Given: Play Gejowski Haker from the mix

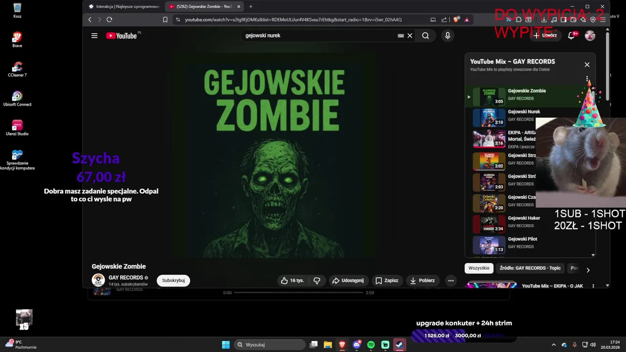Looking at the screenshot, I should tap(504, 224).
